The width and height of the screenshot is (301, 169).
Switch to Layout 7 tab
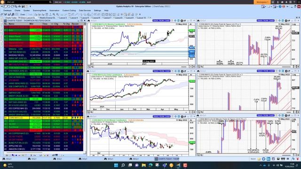[x=107, y=18]
